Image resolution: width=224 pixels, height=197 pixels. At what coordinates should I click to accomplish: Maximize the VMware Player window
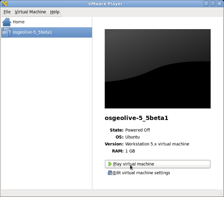213,4
